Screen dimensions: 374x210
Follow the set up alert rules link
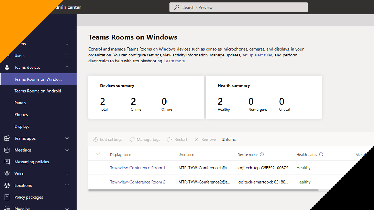(257, 55)
